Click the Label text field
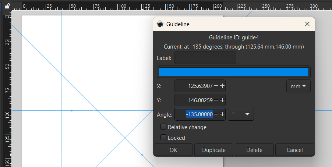This screenshot has width=332, height=167. [205, 58]
